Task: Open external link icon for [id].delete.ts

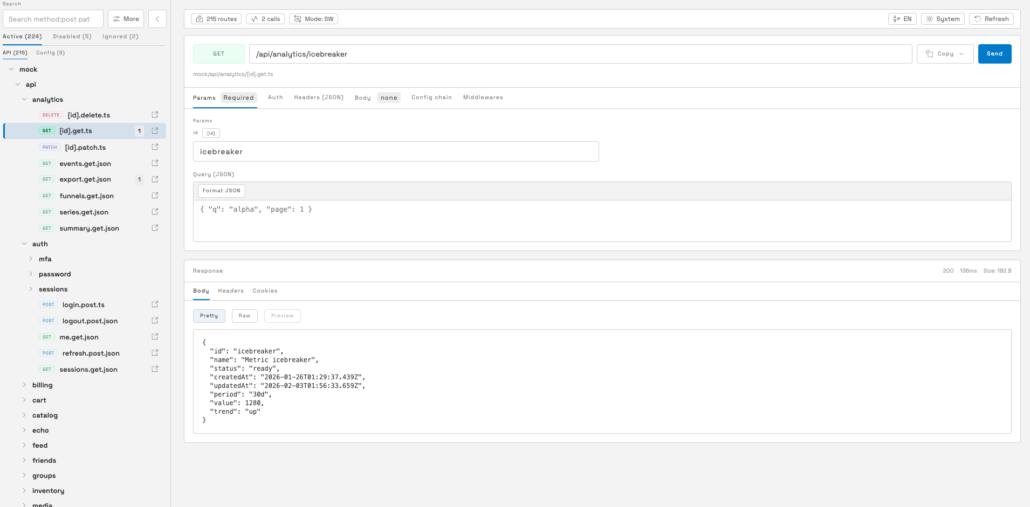Action: (x=155, y=115)
